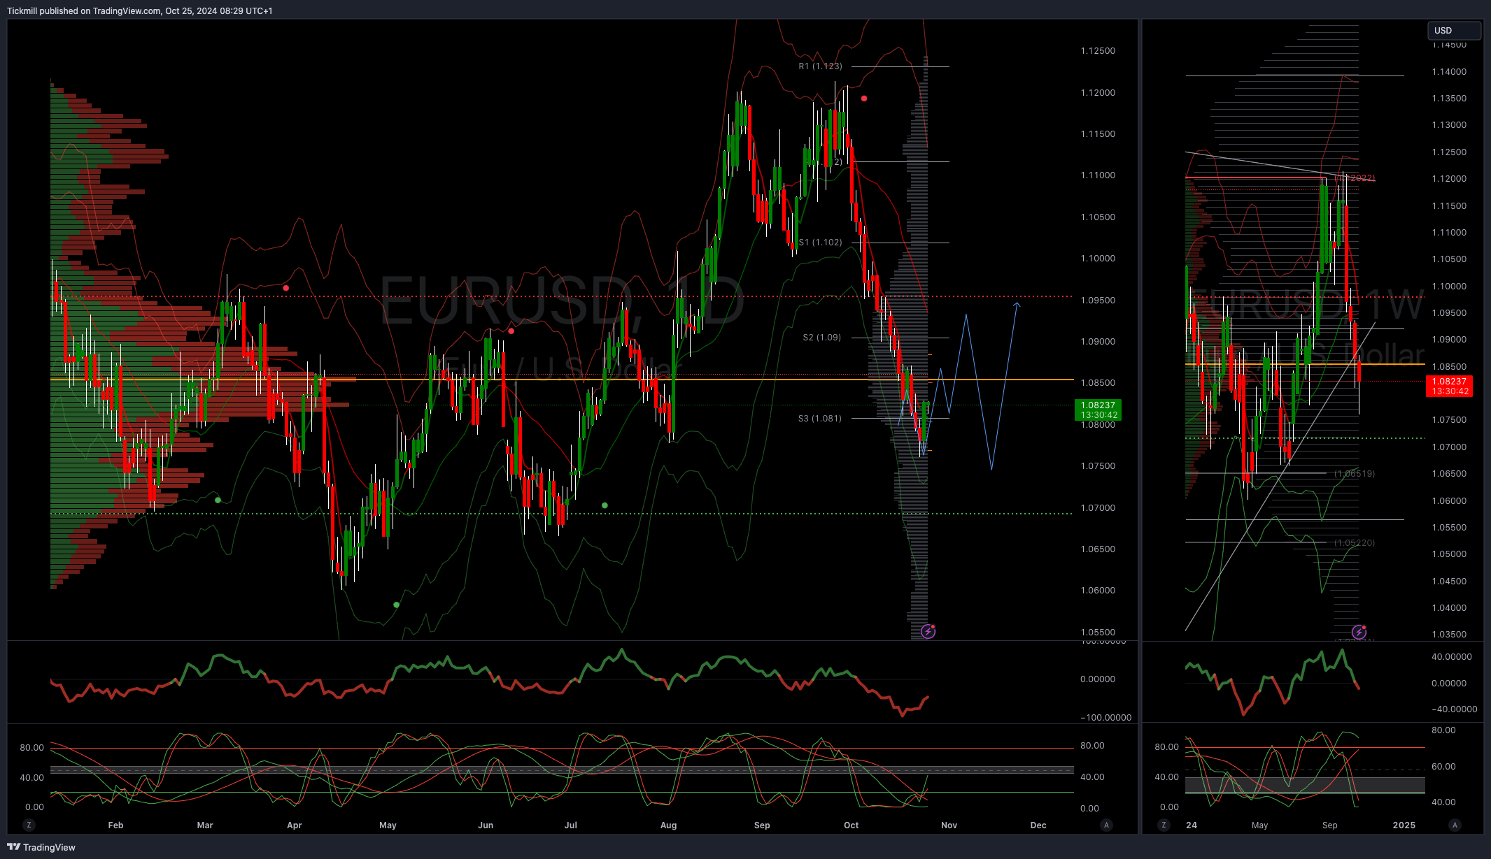Select the orange horizontal line at 1.08500
The image size is (1491, 859).
click(x=562, y=380)
